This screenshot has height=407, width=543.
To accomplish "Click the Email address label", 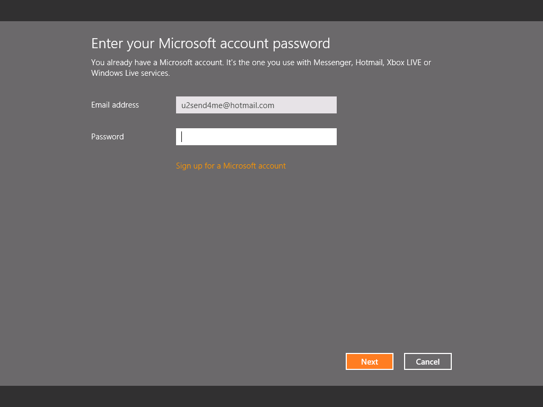I will pyautogui.click(x=115, y=105).
